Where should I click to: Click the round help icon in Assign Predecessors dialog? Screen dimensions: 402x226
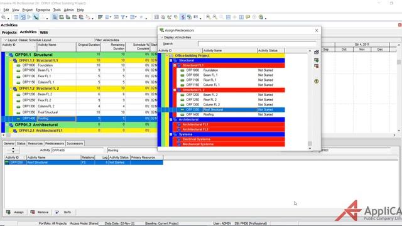[317, 81]
